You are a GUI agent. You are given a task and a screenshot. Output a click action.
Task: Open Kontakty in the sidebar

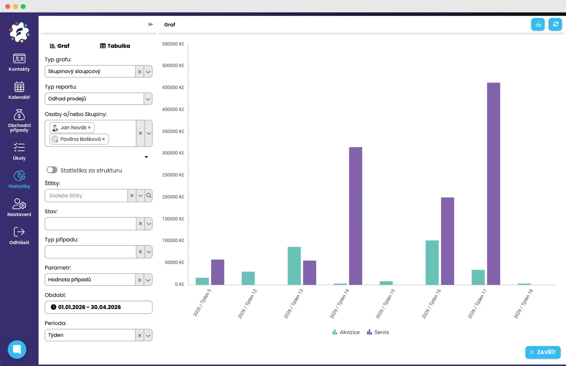(19, 63)
